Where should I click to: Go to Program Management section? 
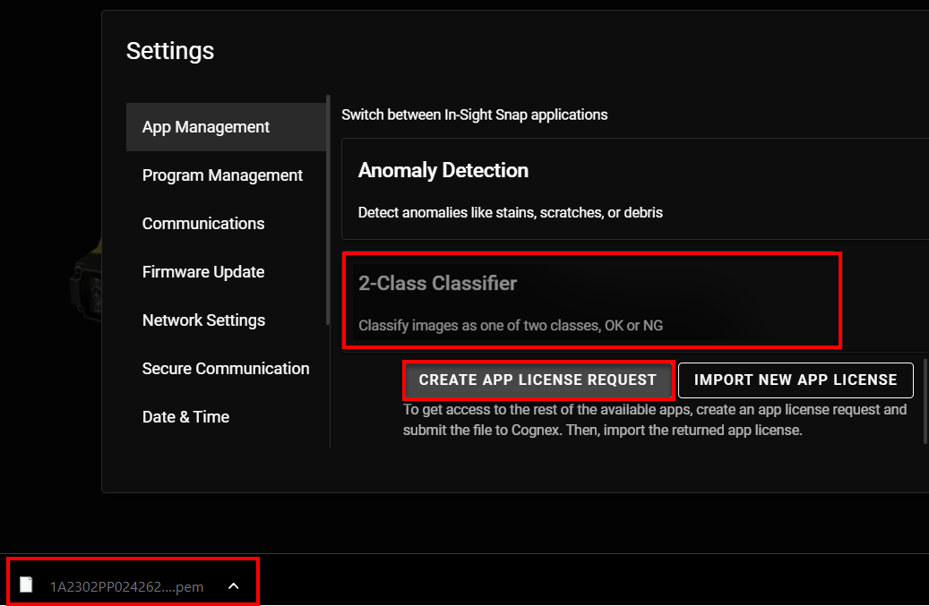[222, 175]
